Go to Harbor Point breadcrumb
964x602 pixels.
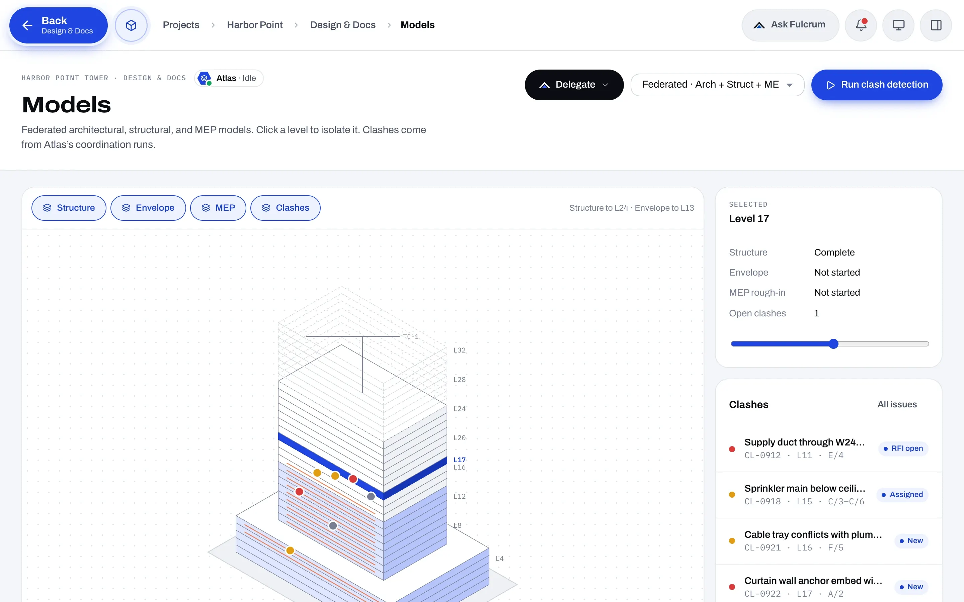tap(254, 25)
